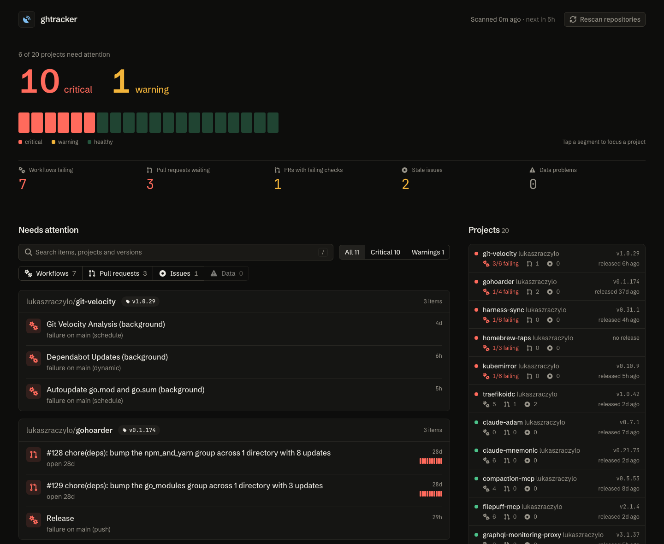Click the Stale issues count 2
The height and width of the screenshot is (544, 664).
click(405, 184)
